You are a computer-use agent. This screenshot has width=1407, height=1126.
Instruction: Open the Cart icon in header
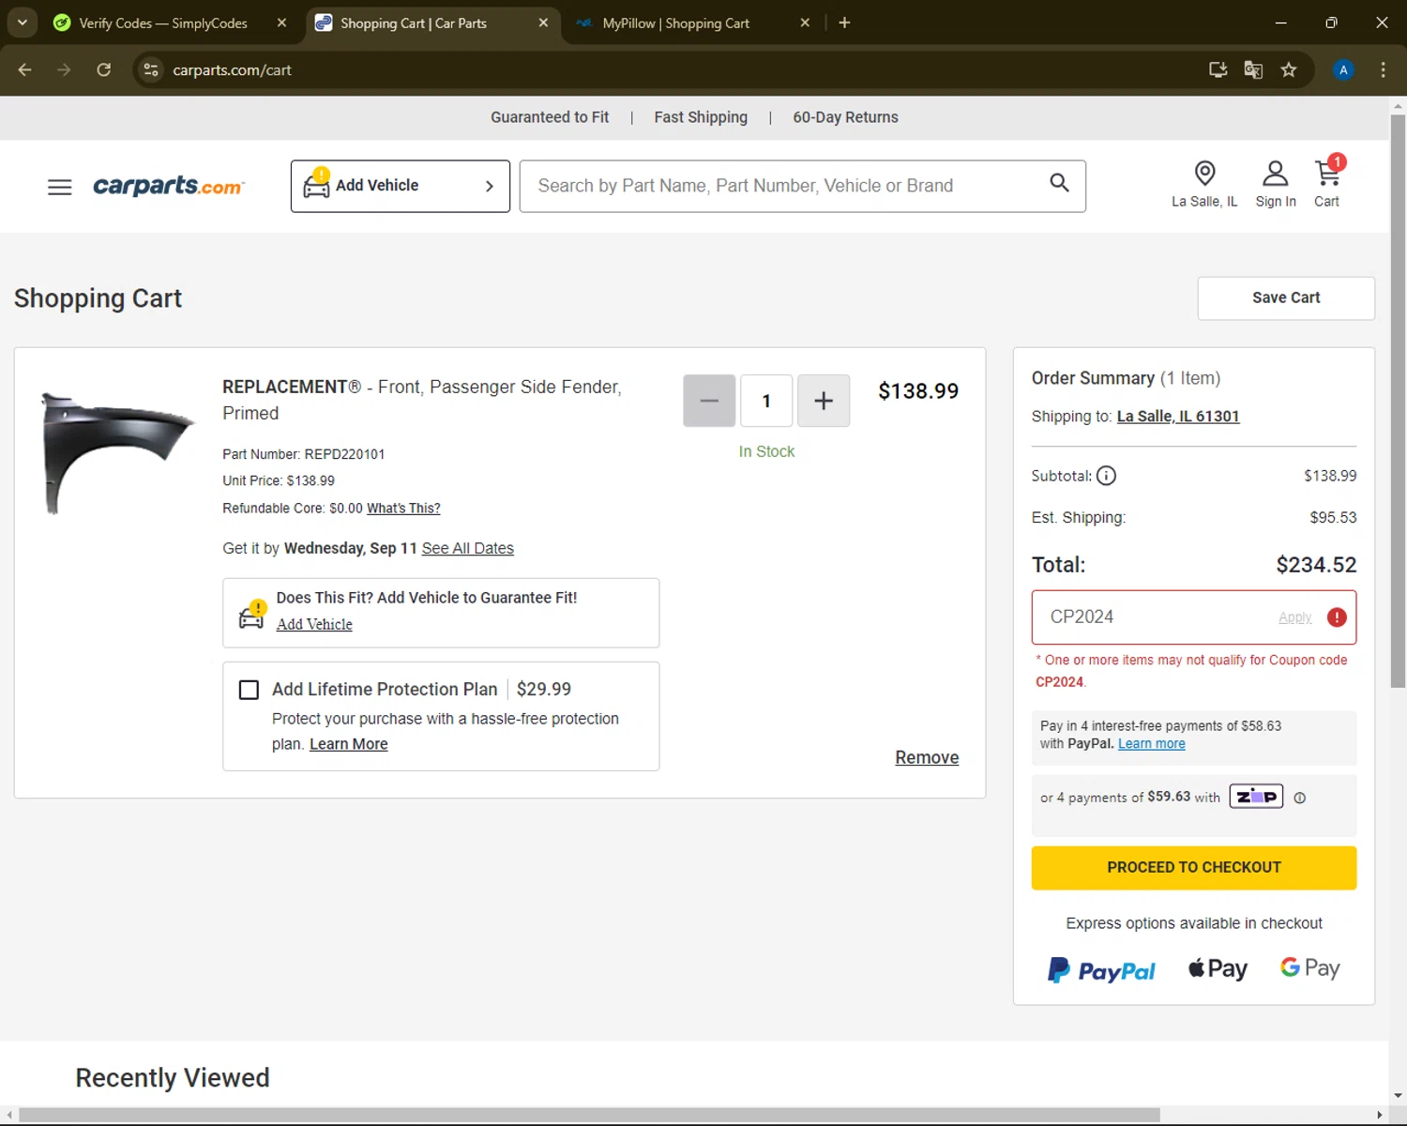coord(1327,174)
